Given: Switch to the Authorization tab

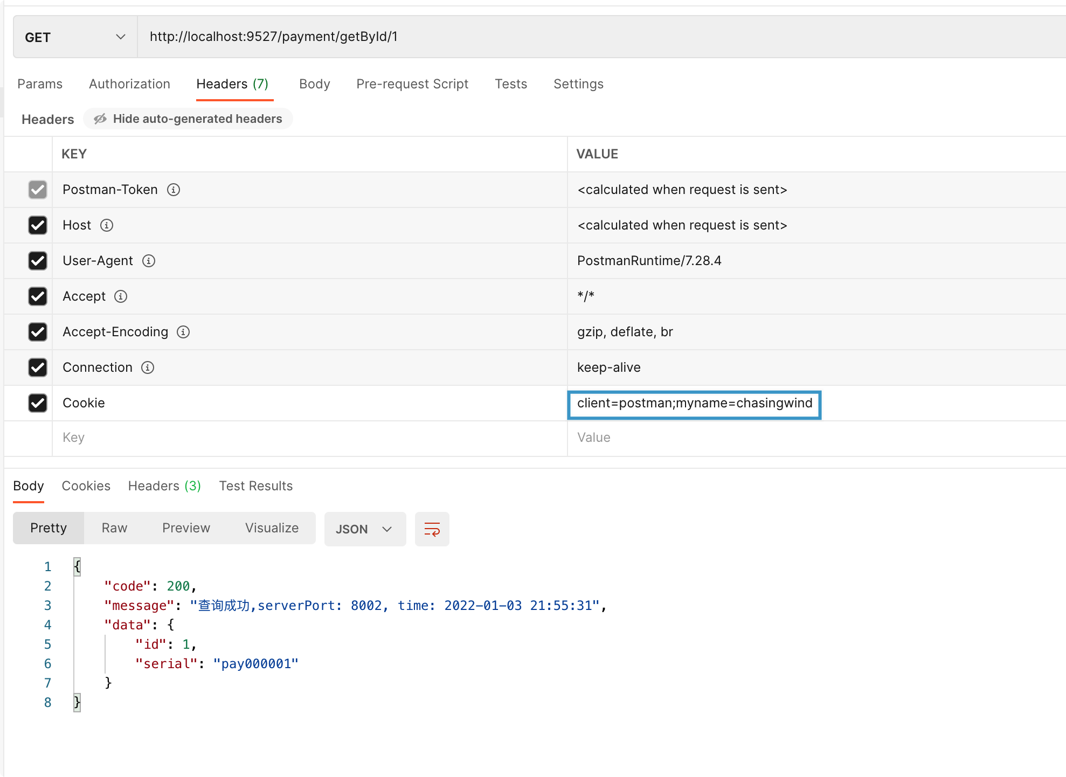Looking at the screenshot, I should tap(129, 84).
